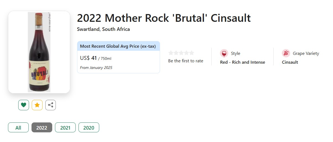Open the Brutal wine bottle thumbnail

tap(39, 52)
